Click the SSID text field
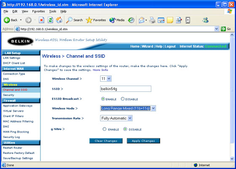 (126, 89)
